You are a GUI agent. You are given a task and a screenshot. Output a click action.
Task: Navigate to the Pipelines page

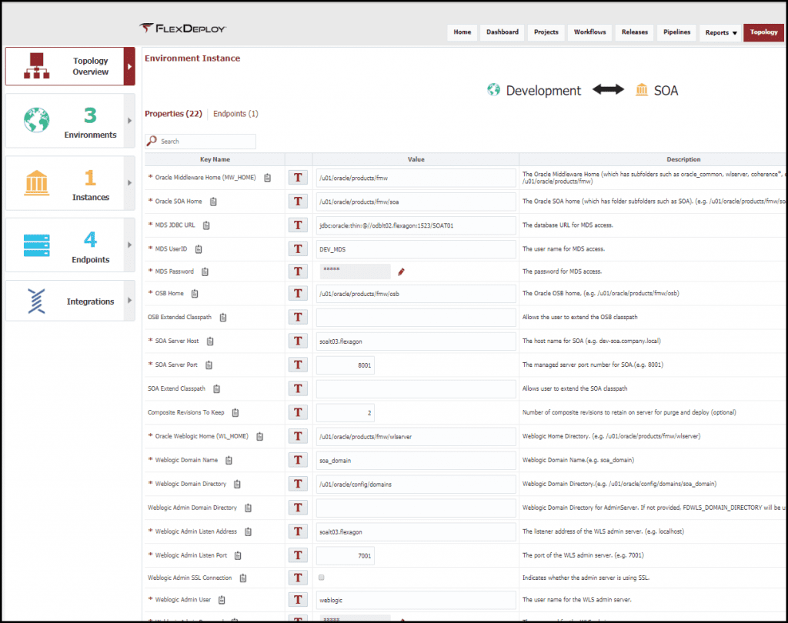pos(676,32)
